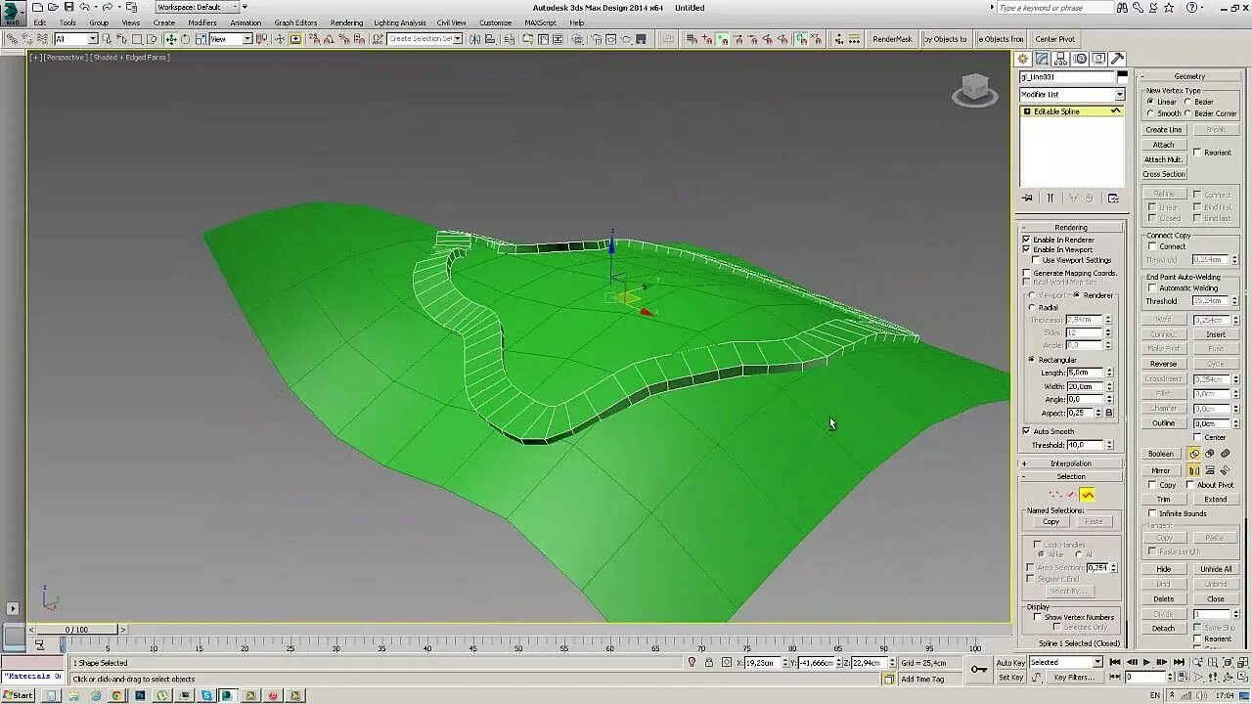Select the Rotate transform tool
The height and width of the screenshot is (704, 1252).
(x=185, y=39)
